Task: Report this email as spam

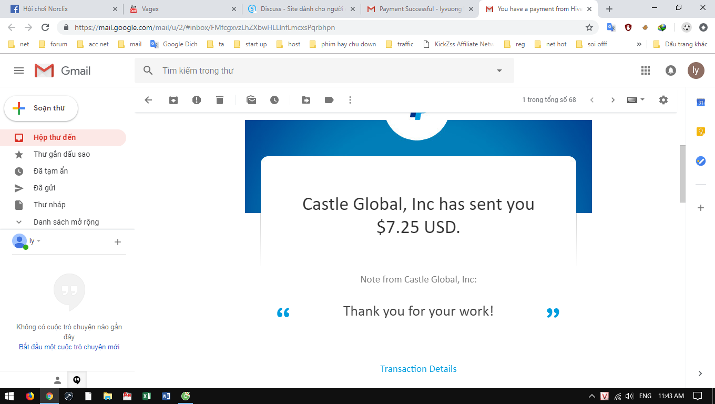Action: (x=197, y=100)
